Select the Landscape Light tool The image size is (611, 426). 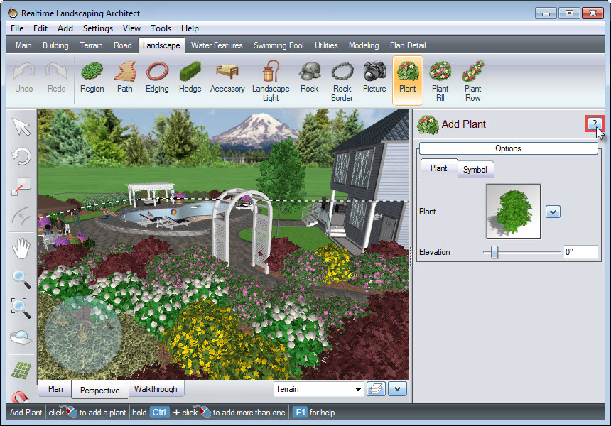pyautogui.click(x=271, y=78)
